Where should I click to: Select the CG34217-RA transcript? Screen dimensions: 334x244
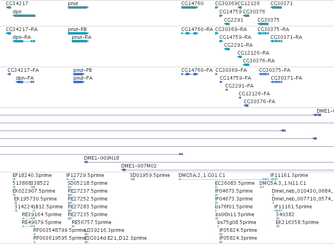(x=9, y=33)
